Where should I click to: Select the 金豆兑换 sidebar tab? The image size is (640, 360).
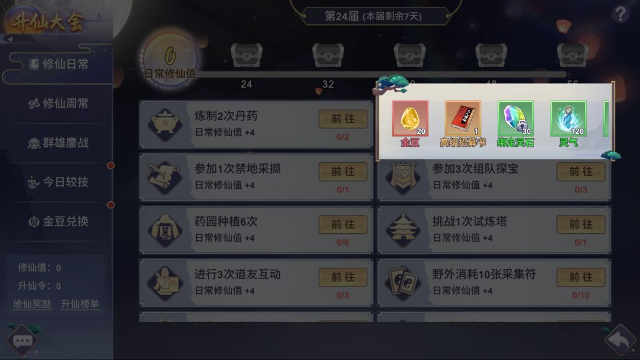coord(58,221)
